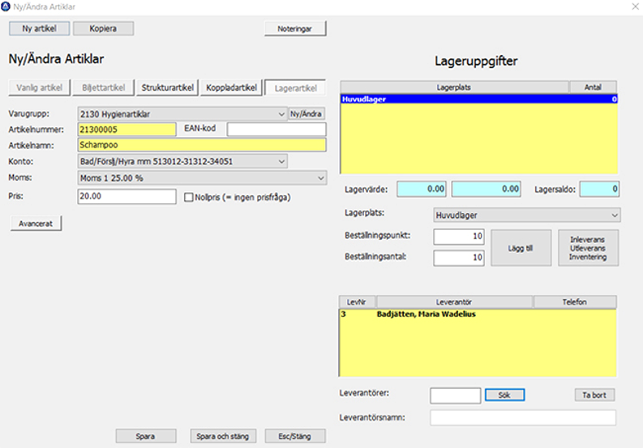Click the Ny artikel button

40,28
